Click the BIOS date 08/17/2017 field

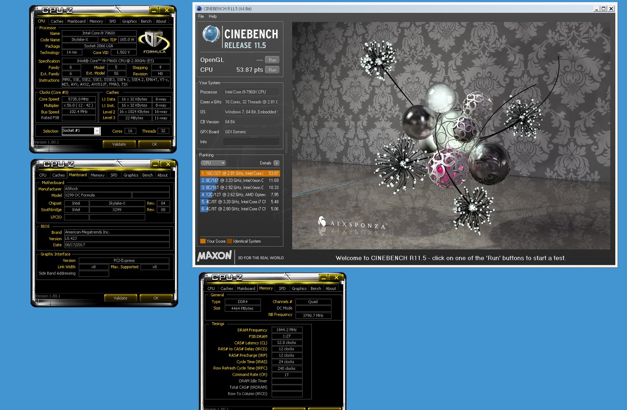coord(117,245)
